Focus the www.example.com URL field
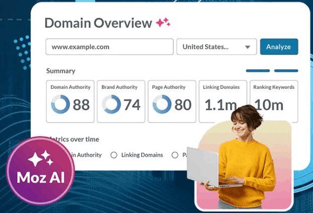The height and width of the screenshot is (213, 313). (x=110, y=47)
